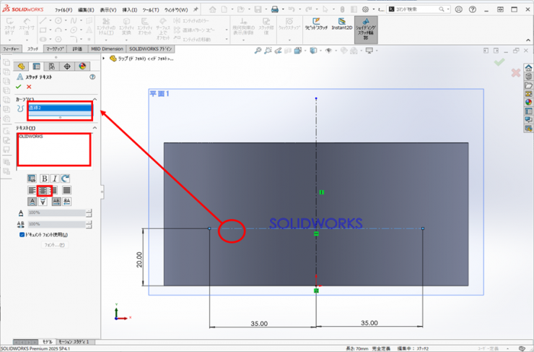
Task: Cancel sketch text with red X
Action: [29, 87]
